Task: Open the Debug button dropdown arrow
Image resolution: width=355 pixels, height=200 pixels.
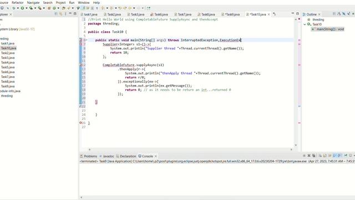Action: click(x=18, y=8)
